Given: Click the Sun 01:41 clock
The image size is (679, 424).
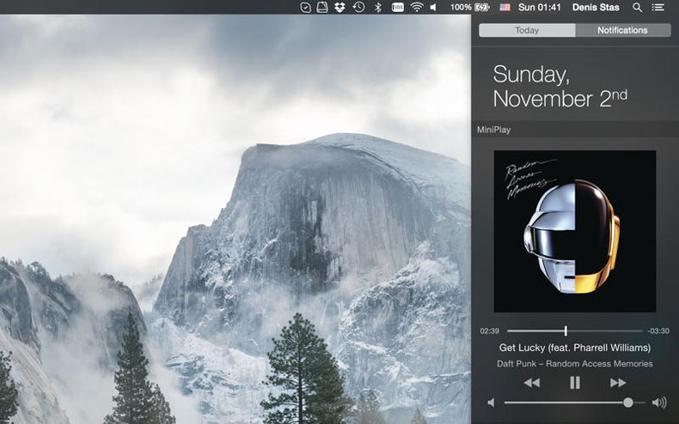Looking at the screenshot, I should tap(540, 8).
